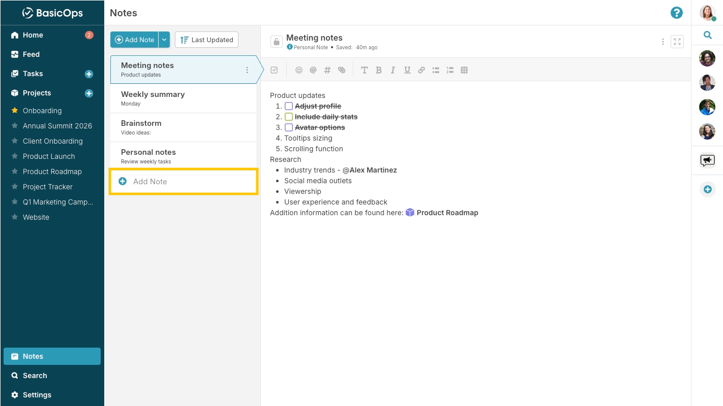The width and height of the screenshot is (723, 406).
Task: Toggle the Adjust profile checkbox
Action: tap(289, 106)
